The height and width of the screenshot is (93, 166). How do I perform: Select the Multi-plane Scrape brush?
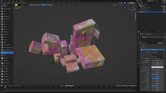tap(7, 9)
